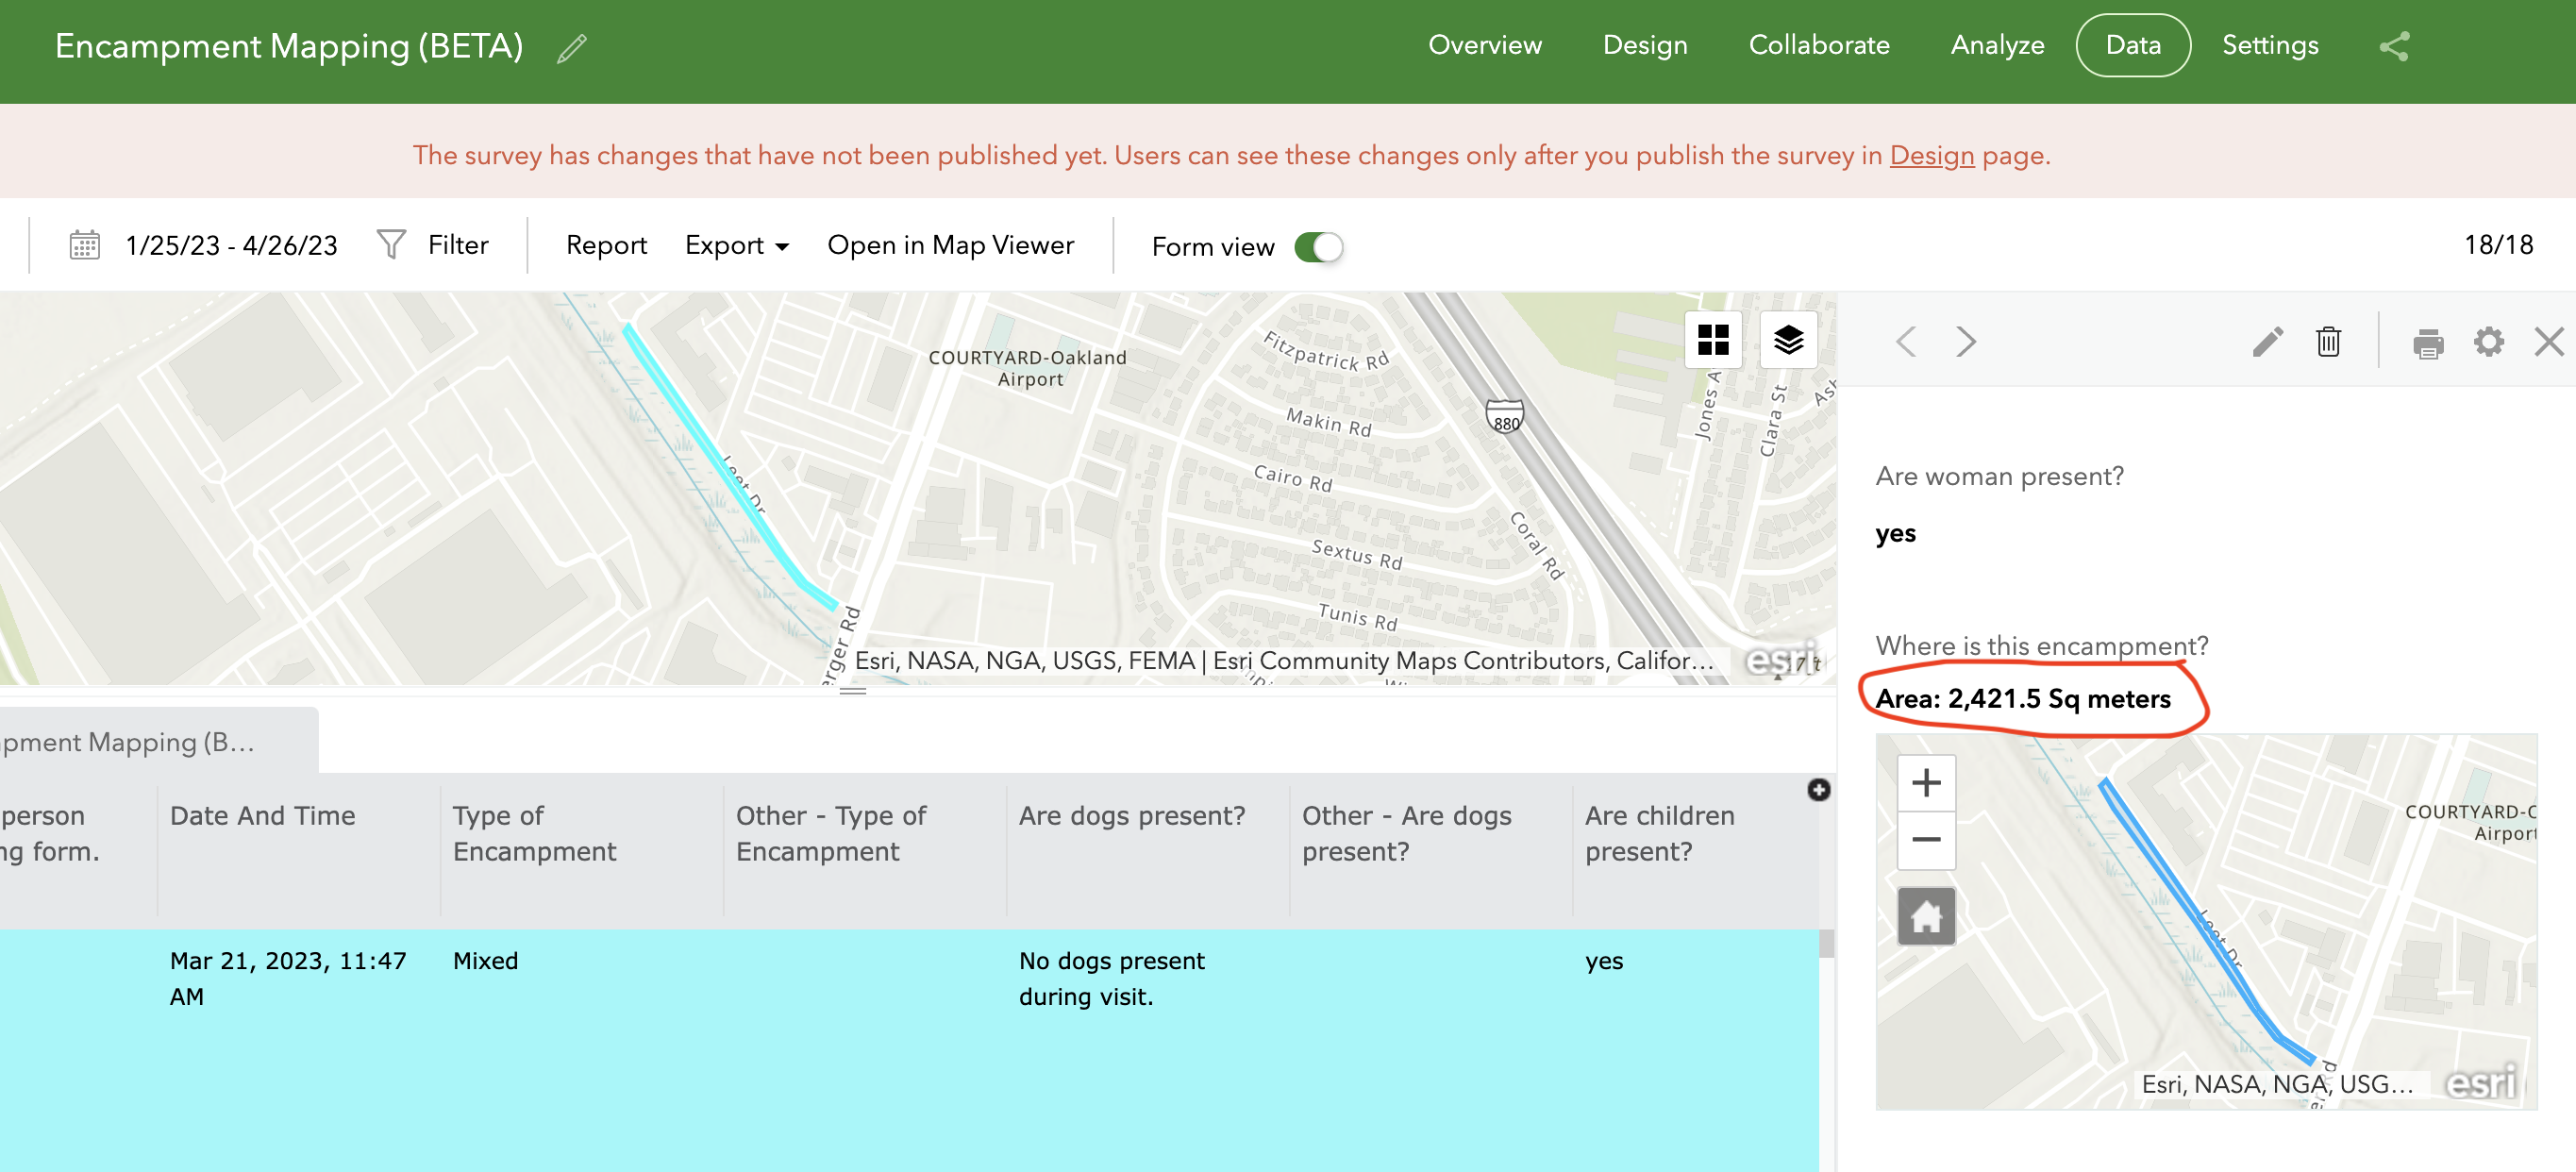Toggle the Form view switch
2576x1172 pixels.
click(x=1318, y=247)
